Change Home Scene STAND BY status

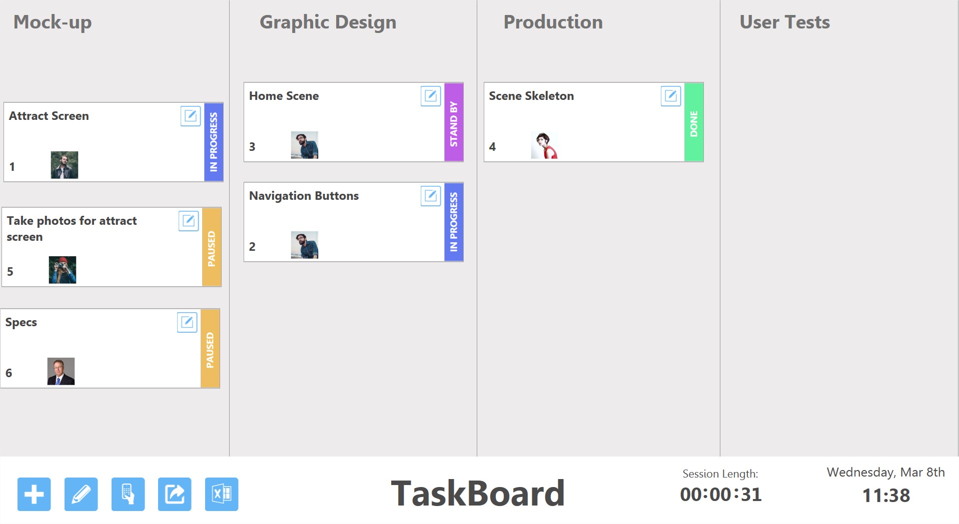[x=454, y=122]
